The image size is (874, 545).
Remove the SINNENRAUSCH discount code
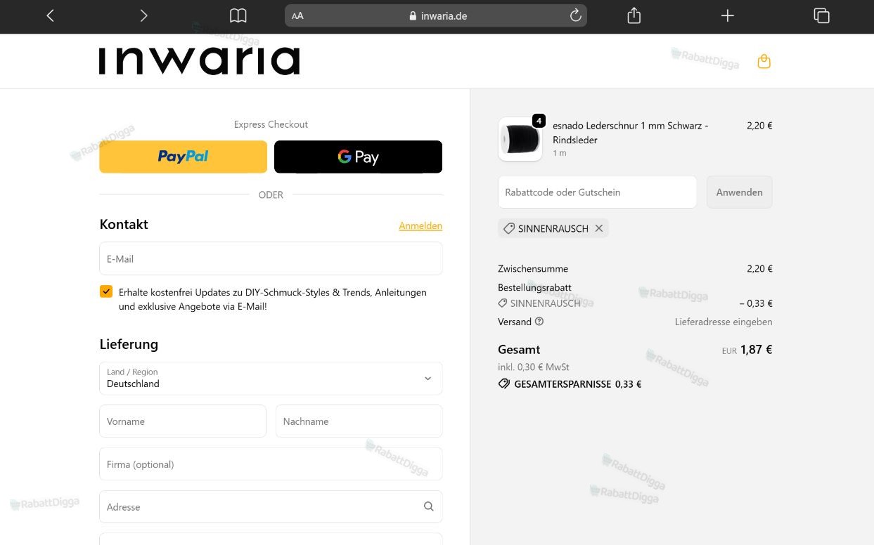pos(599,228)
